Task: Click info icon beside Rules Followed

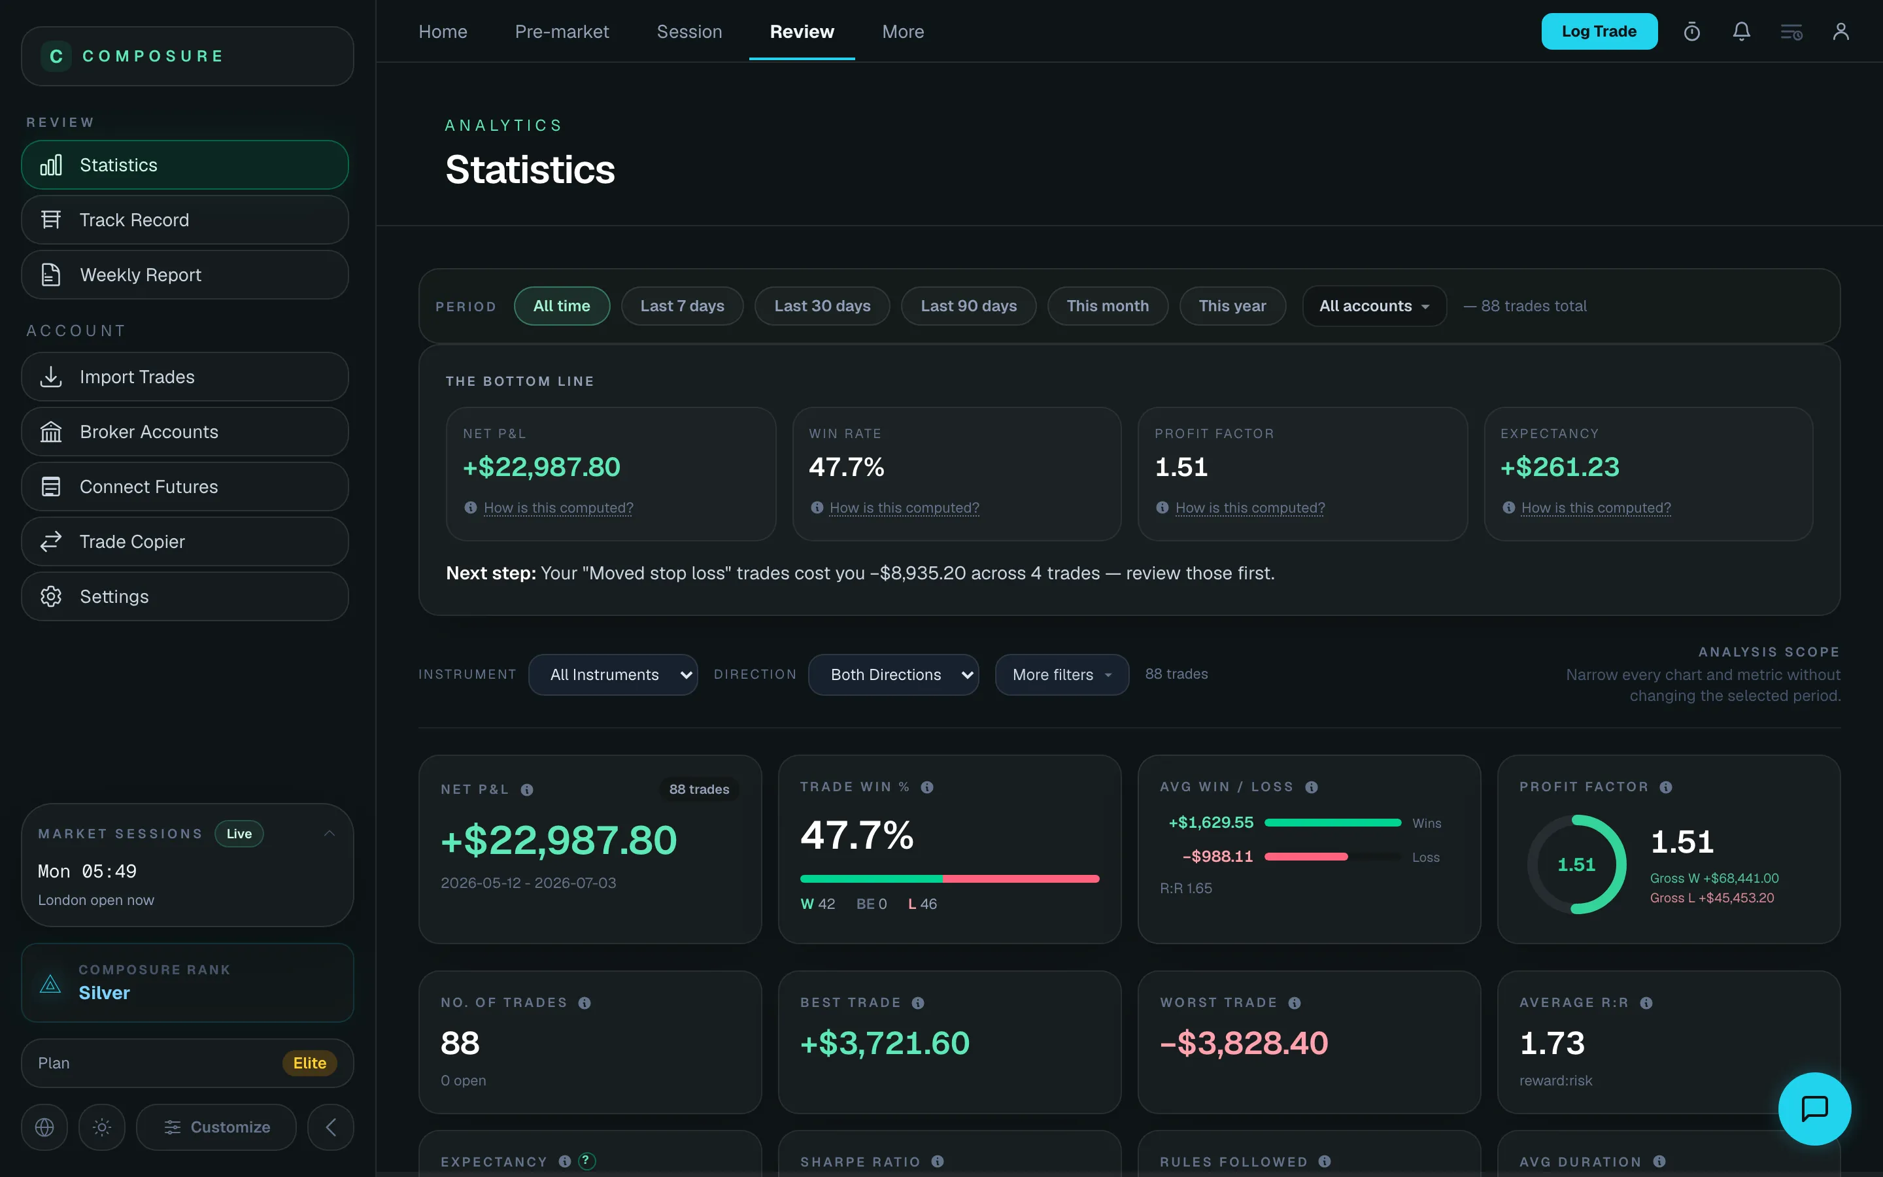Action: [1325, 1161]
